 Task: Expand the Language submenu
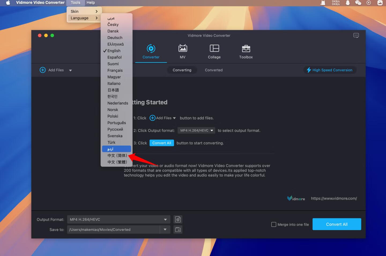point(84,18)
